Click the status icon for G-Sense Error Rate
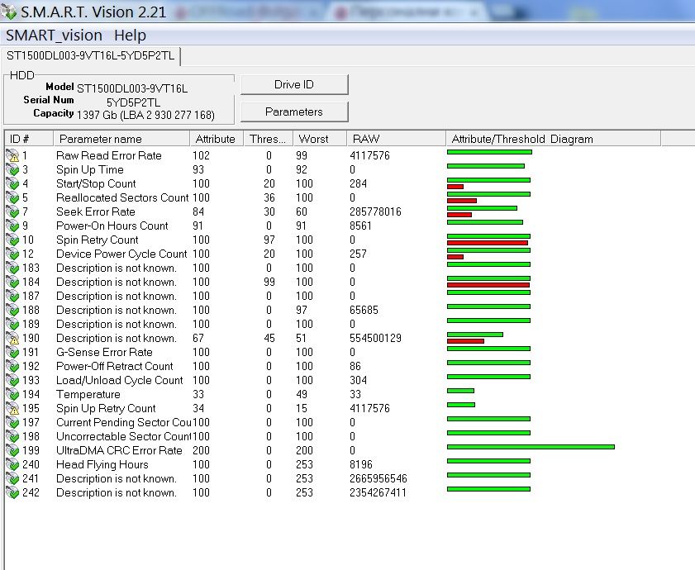Image resolution: width=695 pixels, height=570 pixels. click(12, 353)
